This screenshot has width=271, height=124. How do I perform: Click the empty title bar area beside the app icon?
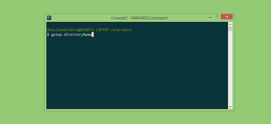tap(80, 18)
